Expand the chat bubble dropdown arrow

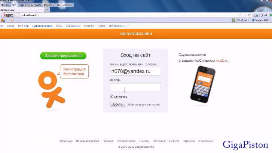16,20
